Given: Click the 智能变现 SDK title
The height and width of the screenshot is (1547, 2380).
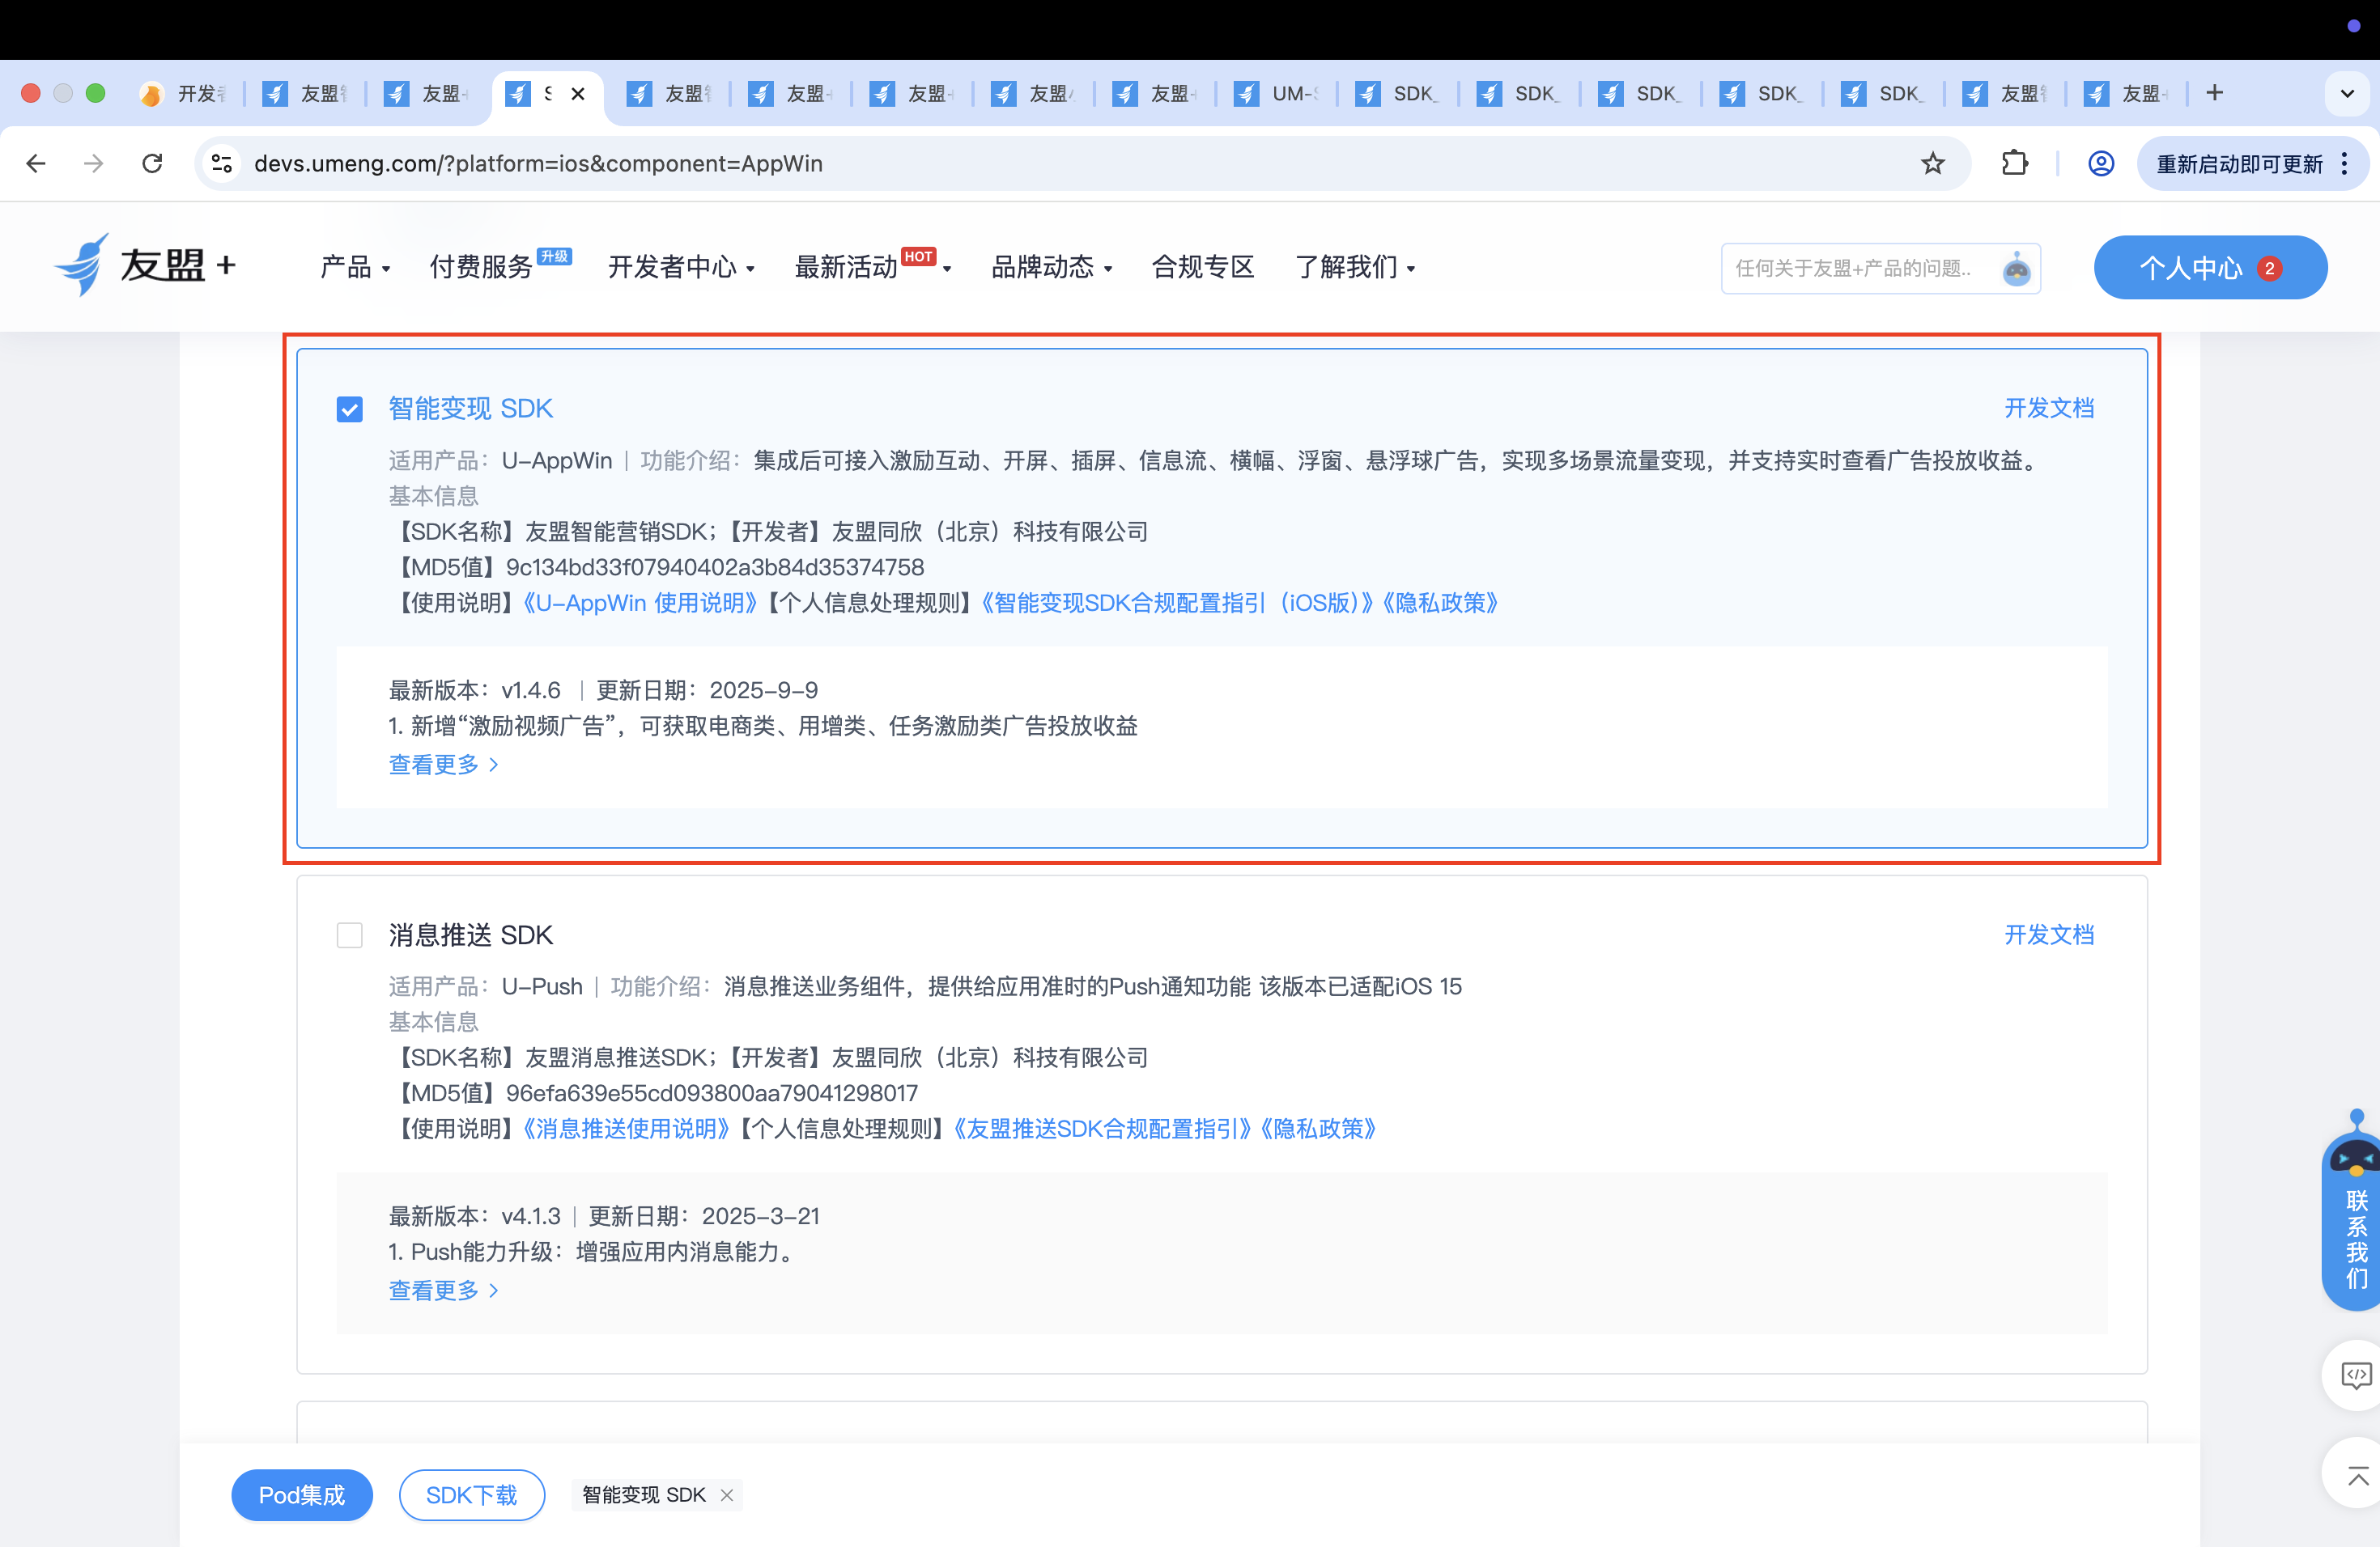Looking at the screenshot, I should (470, 409).
